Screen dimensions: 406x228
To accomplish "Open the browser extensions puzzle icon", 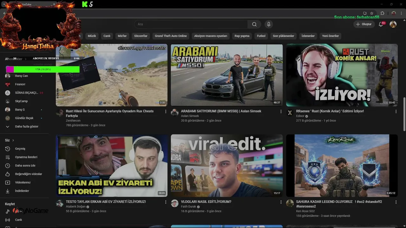I will pos(383,13).
